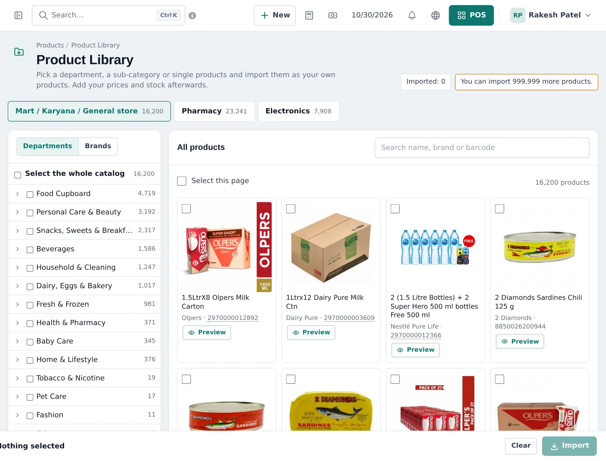
Task: Expand Household & Cleaning tree row
Action: [17, 268]
